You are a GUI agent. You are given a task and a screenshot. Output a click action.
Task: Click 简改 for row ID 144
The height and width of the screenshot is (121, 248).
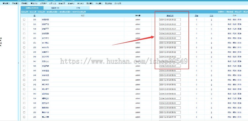(234, 75)
